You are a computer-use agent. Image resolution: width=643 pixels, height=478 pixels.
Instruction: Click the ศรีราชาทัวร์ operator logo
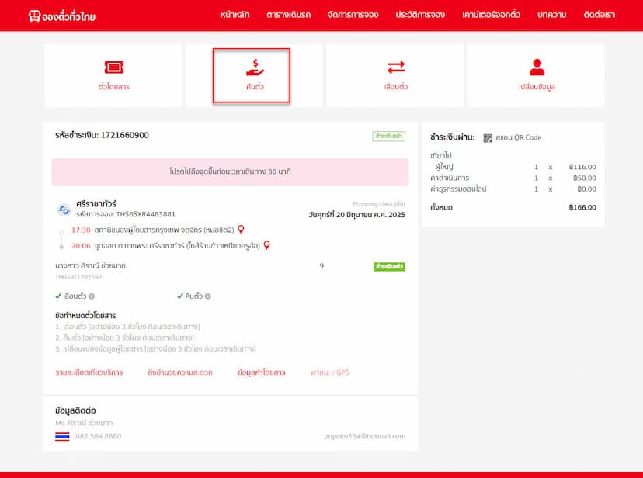click(x=64, y=210)
